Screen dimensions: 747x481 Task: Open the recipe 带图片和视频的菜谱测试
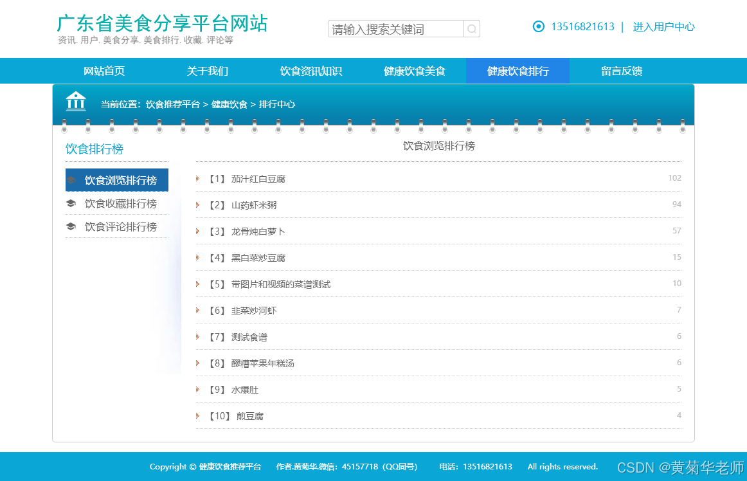coord(280,284)
